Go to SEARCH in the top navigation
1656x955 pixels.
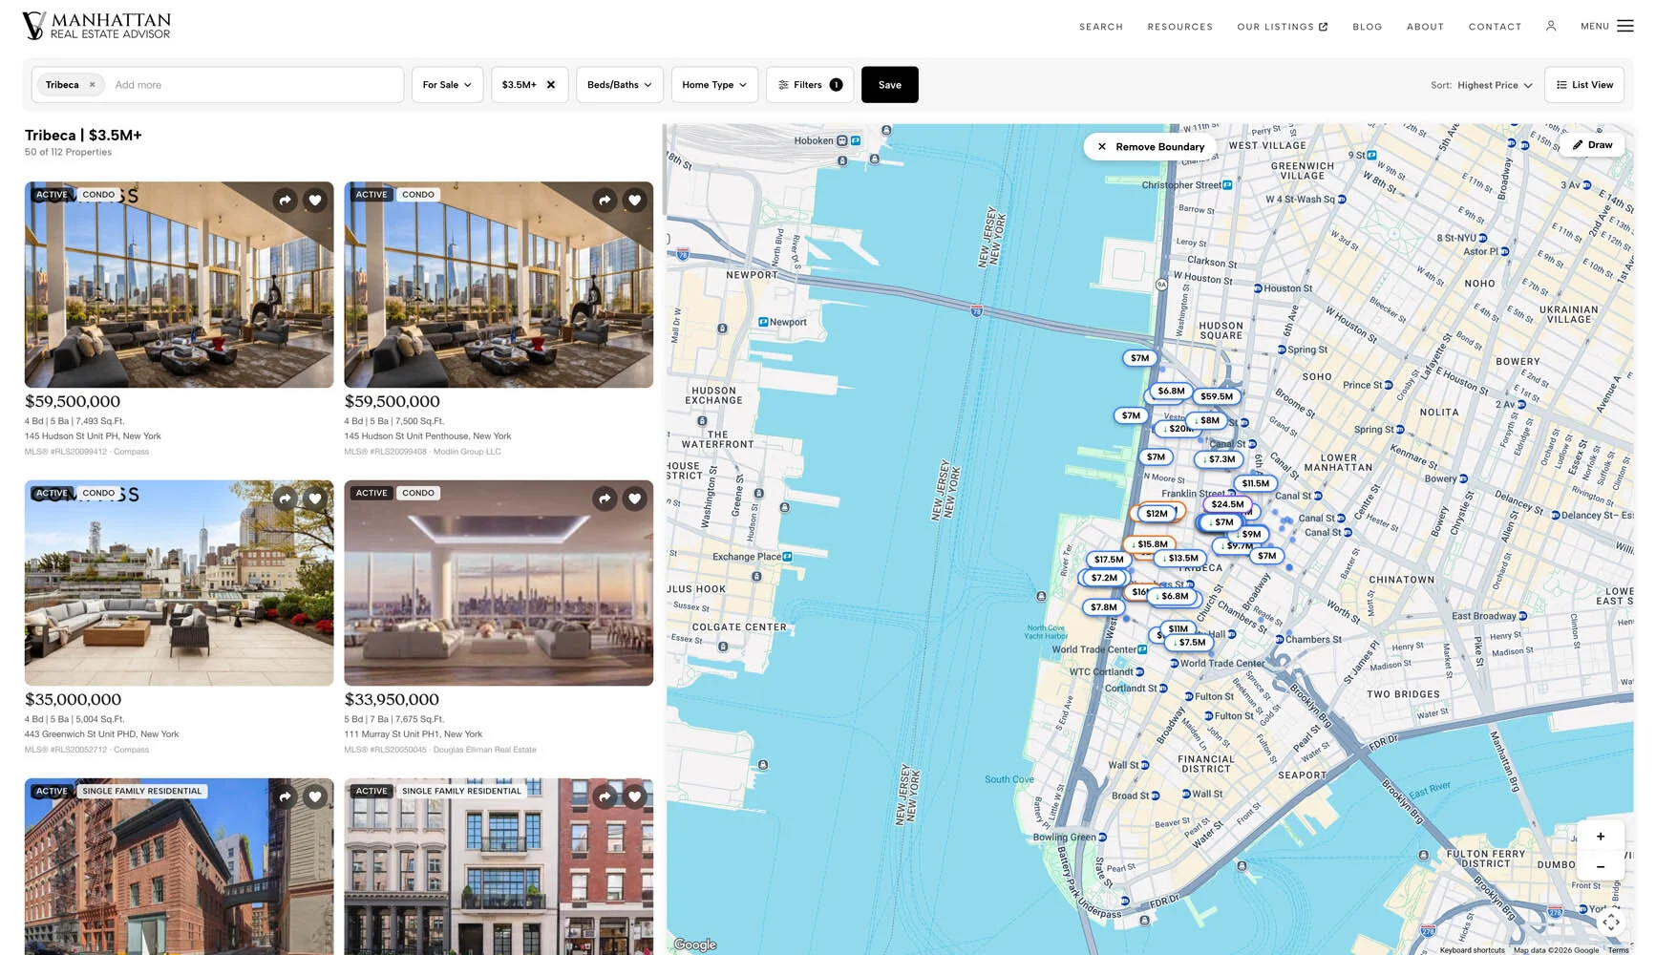click(x=1101, y=27)
